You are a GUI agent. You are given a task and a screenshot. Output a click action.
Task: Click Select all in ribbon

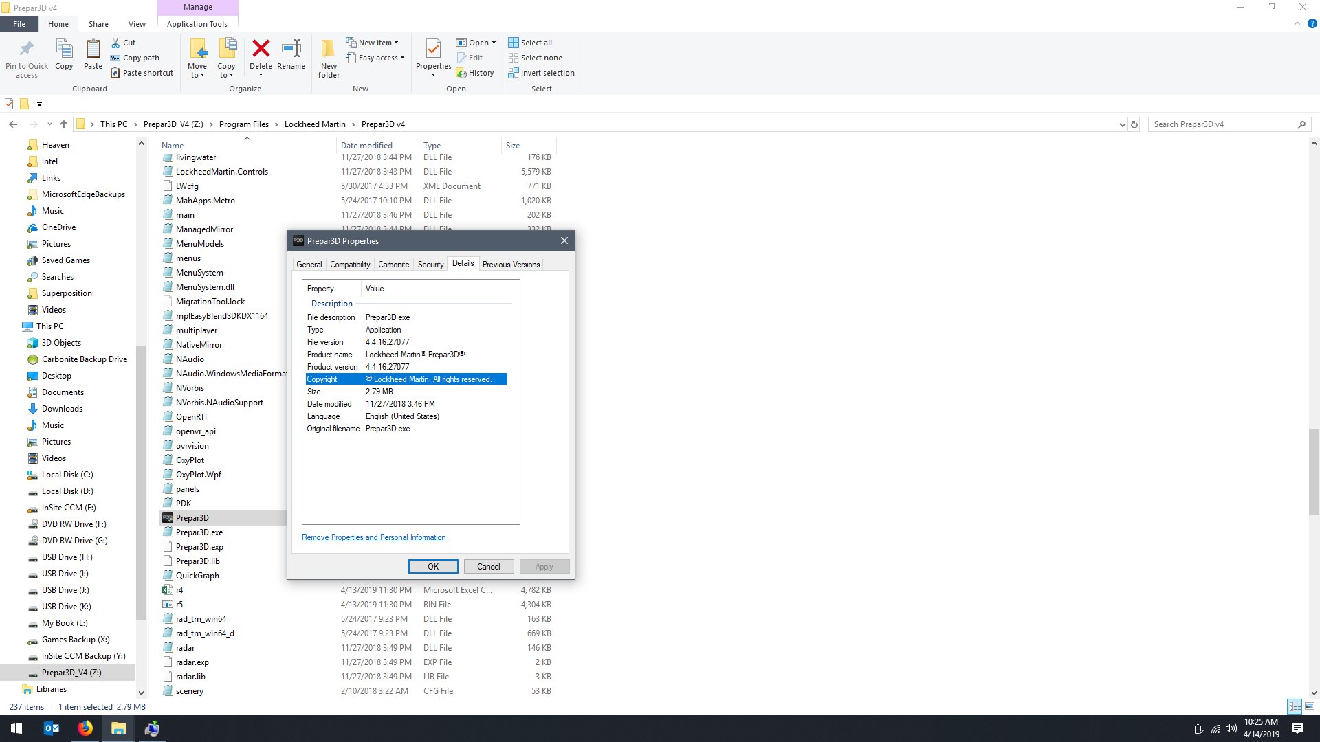point(530,43)
